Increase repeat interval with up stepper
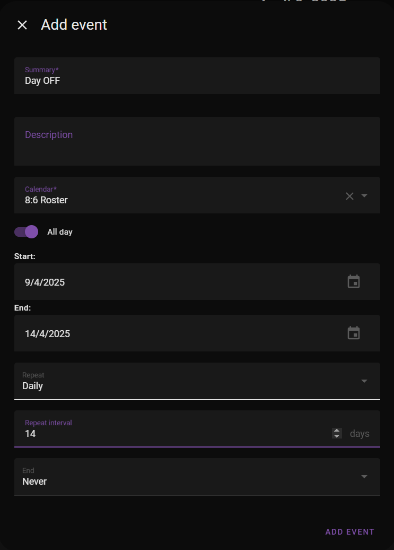Image resolution: width=394 pixels, height=550 pixels. click(337, 430)
